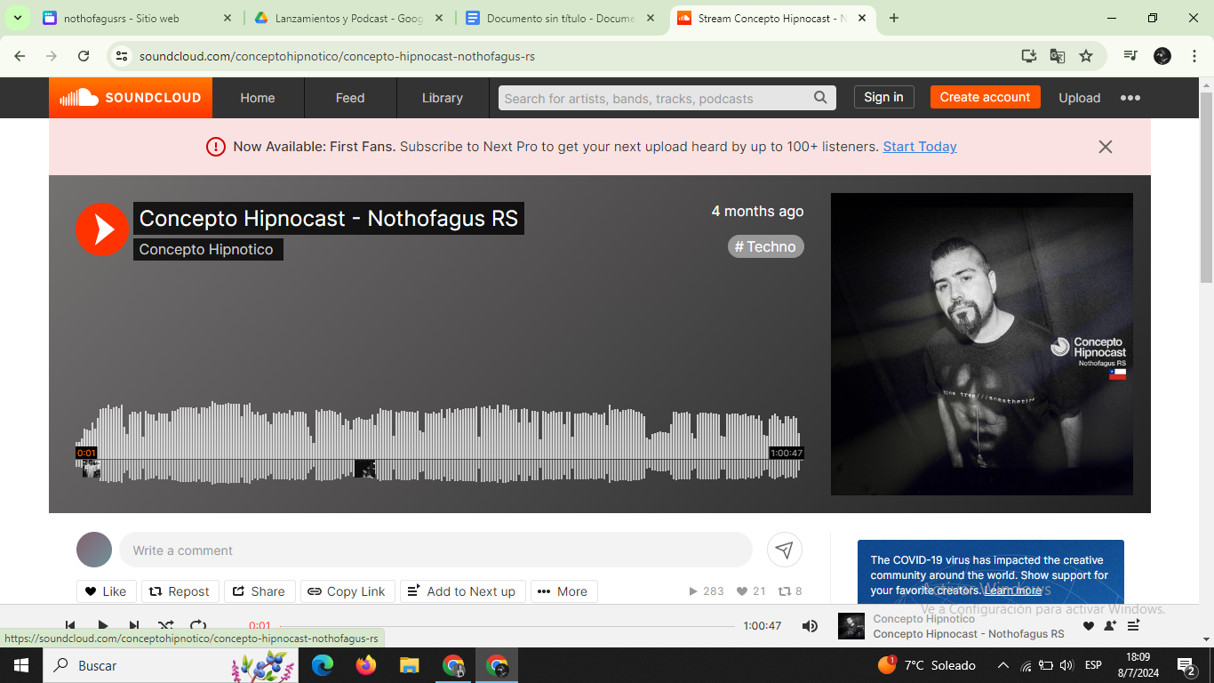The image size is (1214, 683).
Task: Click the install app icon in address bar
Action: 1029,56
